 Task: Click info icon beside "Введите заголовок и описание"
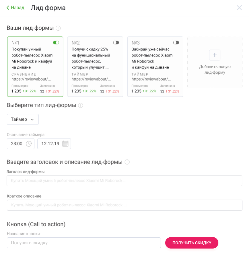[127, 162]
